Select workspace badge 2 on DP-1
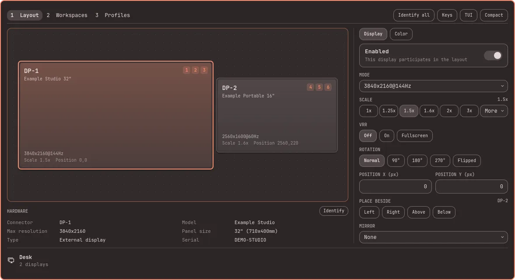Image resolution: width=515 pixels, height=280 pixels. click(196, 70)
